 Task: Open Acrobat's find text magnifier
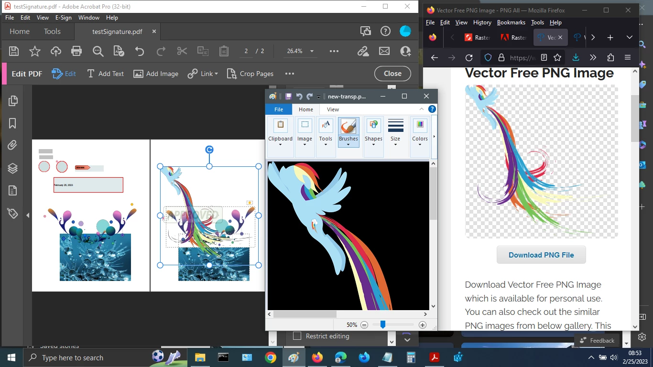(98, 51)
